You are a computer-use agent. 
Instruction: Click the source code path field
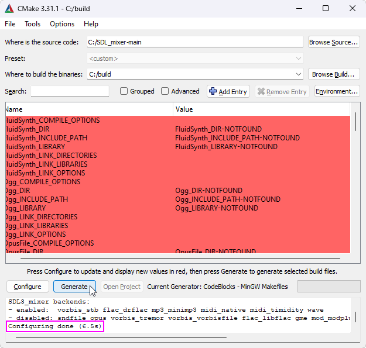tap(195, 42)
